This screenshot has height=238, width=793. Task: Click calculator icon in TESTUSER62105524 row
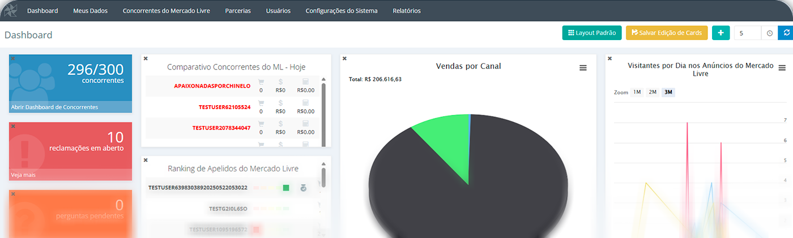pyautogui.click(x=305, y=103)
